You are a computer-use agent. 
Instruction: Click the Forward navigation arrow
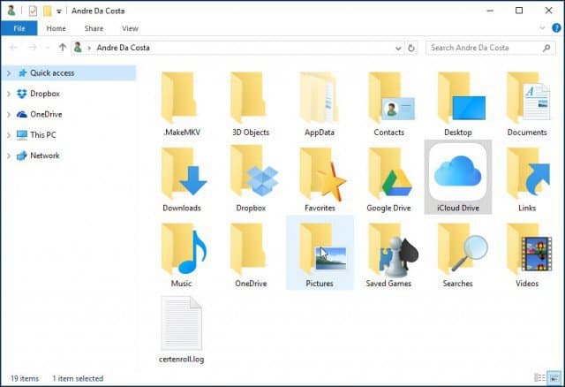tap(33, 47)
